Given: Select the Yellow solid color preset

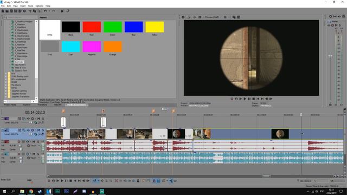Looking at the screenshot, I should click(x=155, y=27).
